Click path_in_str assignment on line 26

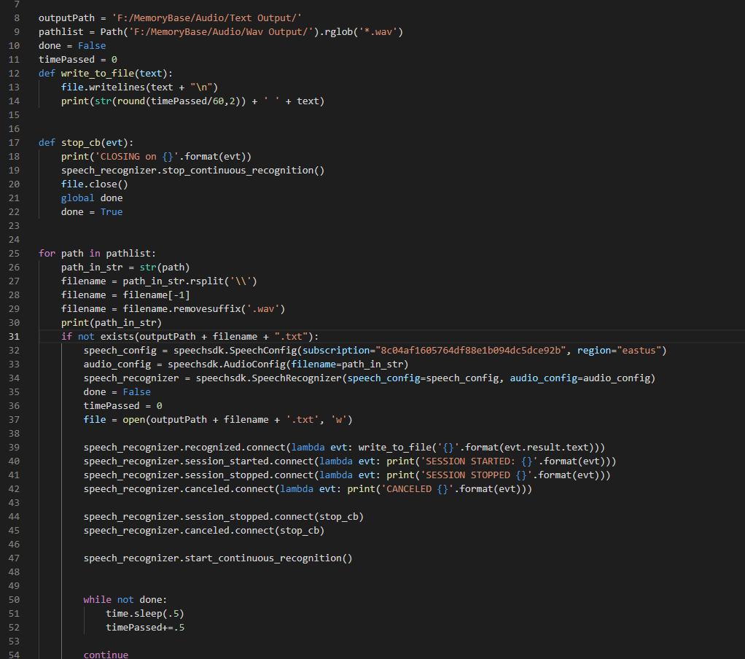[125, 267]
